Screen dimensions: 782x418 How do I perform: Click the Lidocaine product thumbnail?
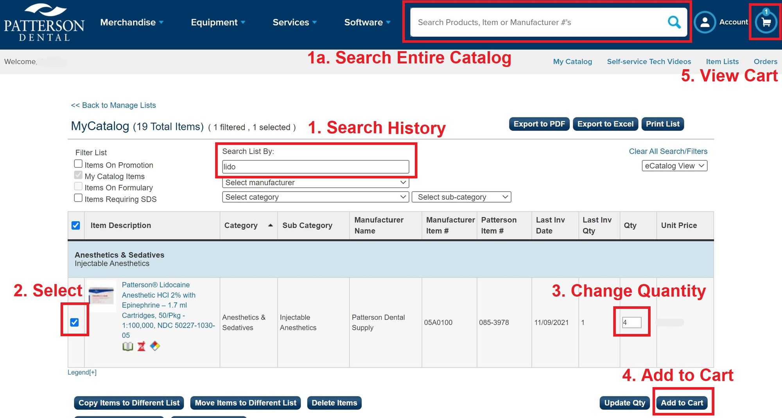pos(101,295)
